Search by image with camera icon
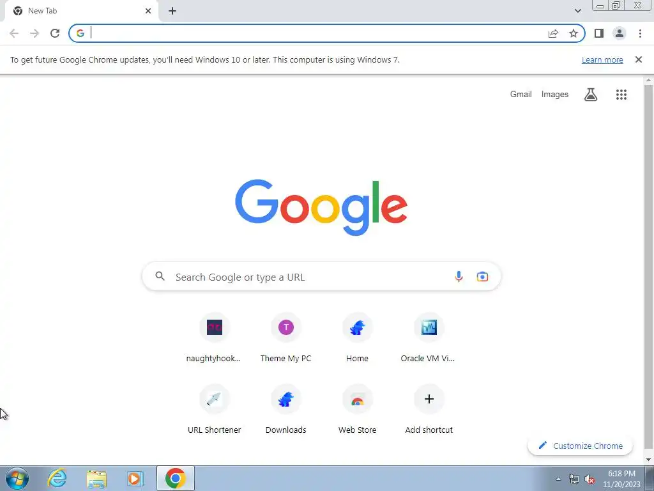 [x=482, y=276]
